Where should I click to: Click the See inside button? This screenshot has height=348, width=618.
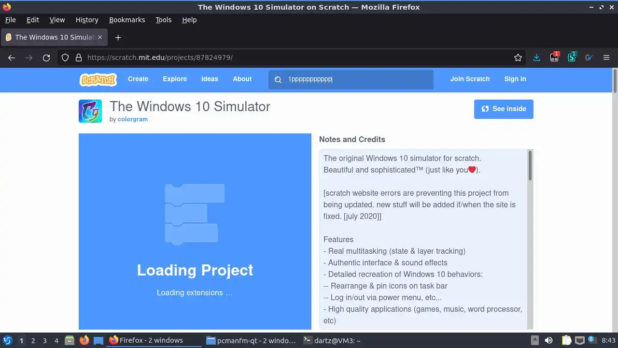click(504, 109)
